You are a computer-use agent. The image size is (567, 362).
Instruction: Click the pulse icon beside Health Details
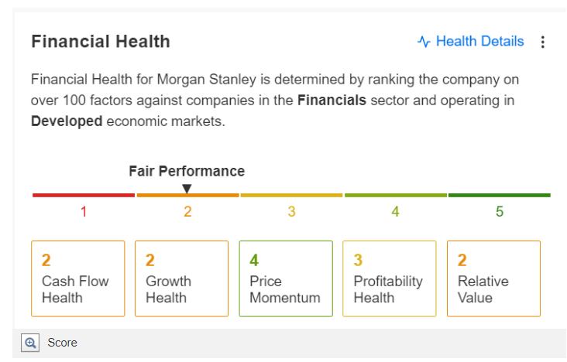coord(424,42)
